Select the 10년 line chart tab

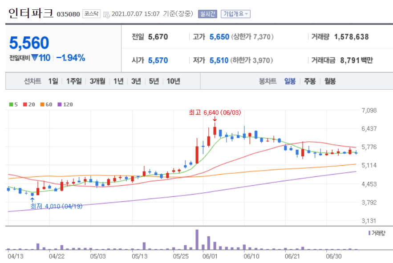click(x=174, y=81)
